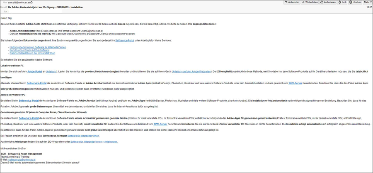The height and width of the screenshot is (173, 373).
Task: Click the Antworten reply button
Action: (x=292, y=2)
